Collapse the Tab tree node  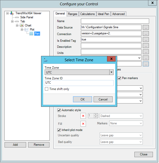(13, 21)
